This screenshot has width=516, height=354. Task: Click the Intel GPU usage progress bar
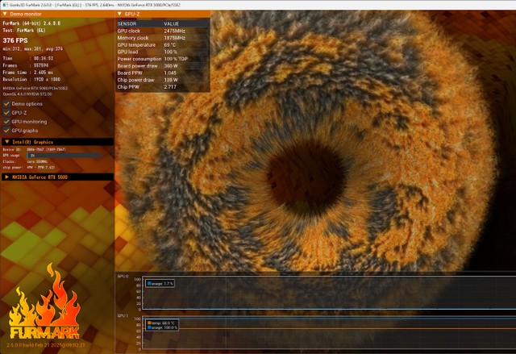64,156
